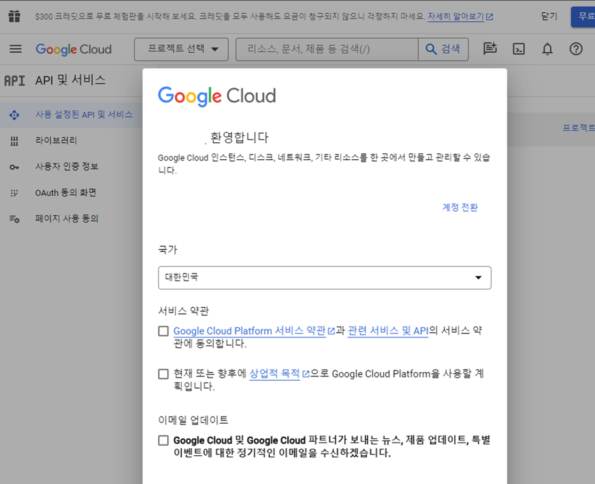
Task: Click the magnifier search icon
Action: pyautogui.click(x=431, y=49)
